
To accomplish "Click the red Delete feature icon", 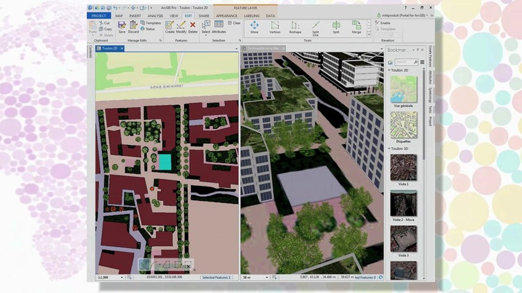I will click(193, 25).
